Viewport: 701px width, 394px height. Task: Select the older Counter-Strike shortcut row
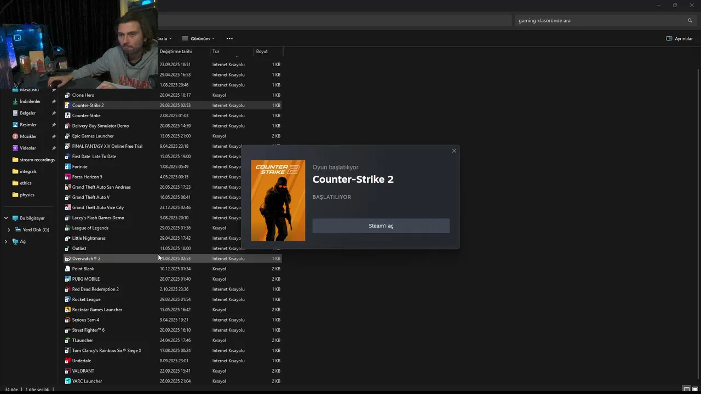(x=173, y=115)
